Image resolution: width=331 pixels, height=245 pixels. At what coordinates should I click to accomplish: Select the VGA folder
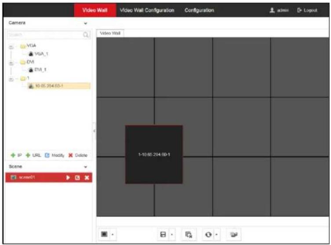[x=28, y=46]
